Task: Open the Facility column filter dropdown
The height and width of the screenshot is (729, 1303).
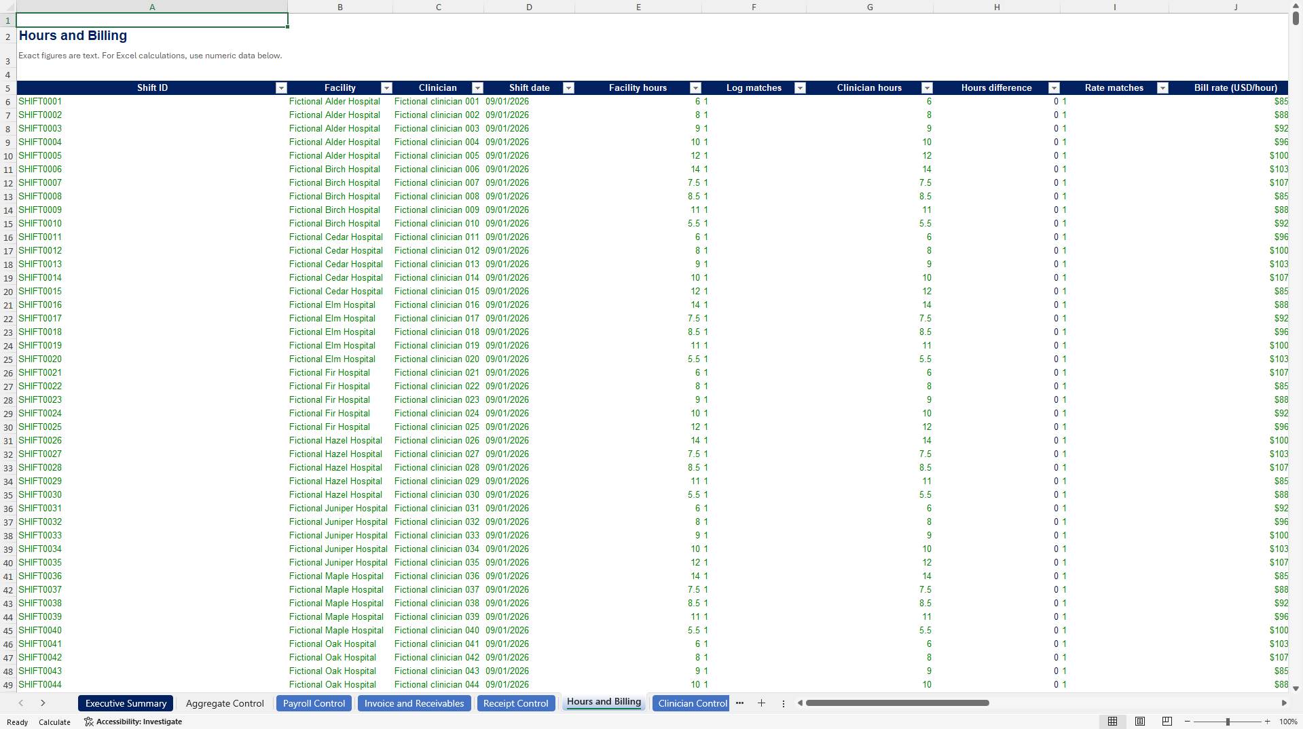Action: [386, 88]
